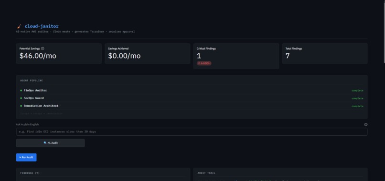Click the "complete" status of SecOps Guard
Screen dimensions: 385x181
coord(357,99)
